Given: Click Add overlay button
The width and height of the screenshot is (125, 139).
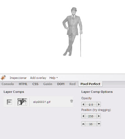Looking at the screenshot, I should [38, 78].
